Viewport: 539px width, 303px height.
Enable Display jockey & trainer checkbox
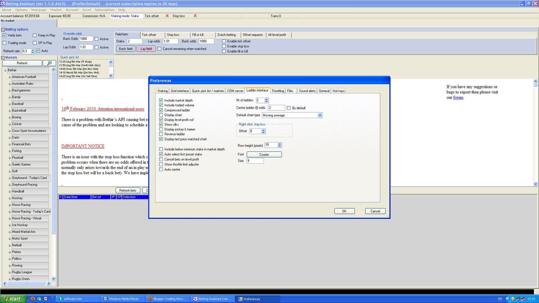161,129
